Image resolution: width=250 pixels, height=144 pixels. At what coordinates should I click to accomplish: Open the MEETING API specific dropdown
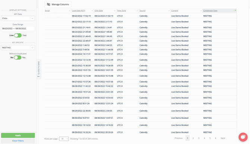click(18, 48)
